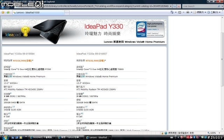Click footnote 10 beside left 無線網卡
The width and height of the screenshot is (224, 140).
[13, 107]
